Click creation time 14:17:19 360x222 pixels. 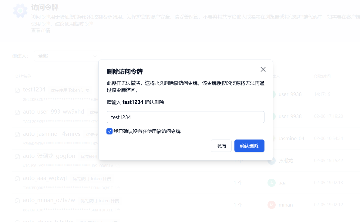322,94
